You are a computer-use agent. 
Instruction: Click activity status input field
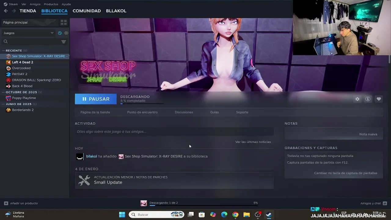(x=174, y=132)
